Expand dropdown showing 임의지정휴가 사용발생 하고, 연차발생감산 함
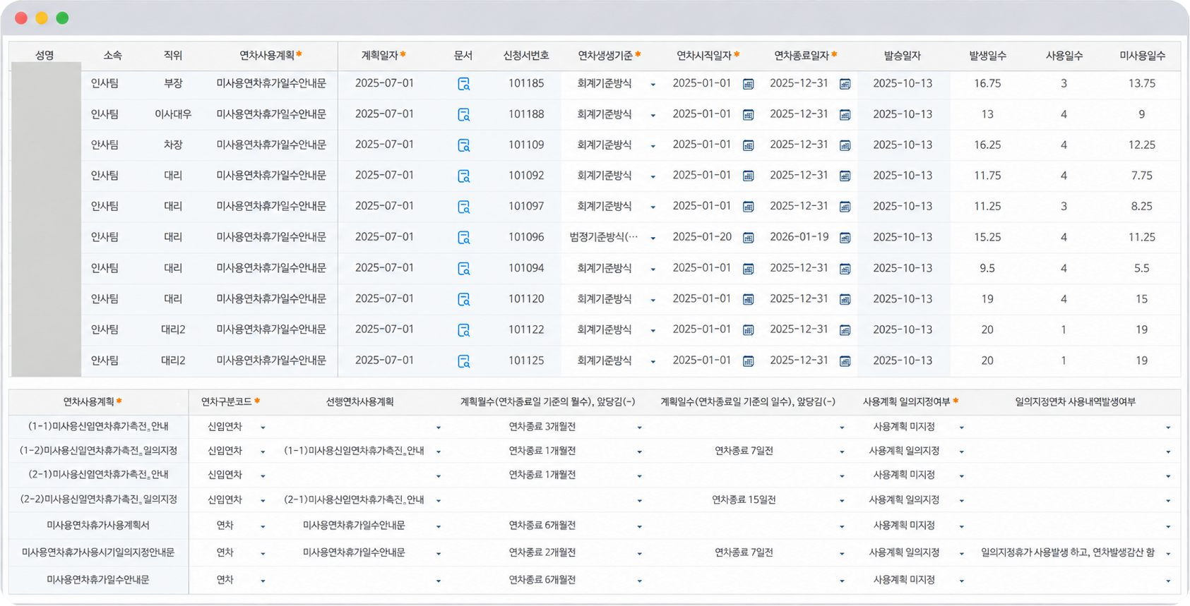Screen dimensions: 1190x606 pyautogui.click(x=1168, y=554)
